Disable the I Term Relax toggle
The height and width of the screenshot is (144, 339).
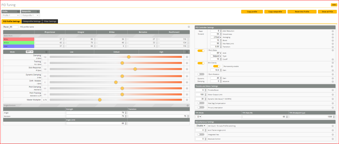(x=201, y=50)
